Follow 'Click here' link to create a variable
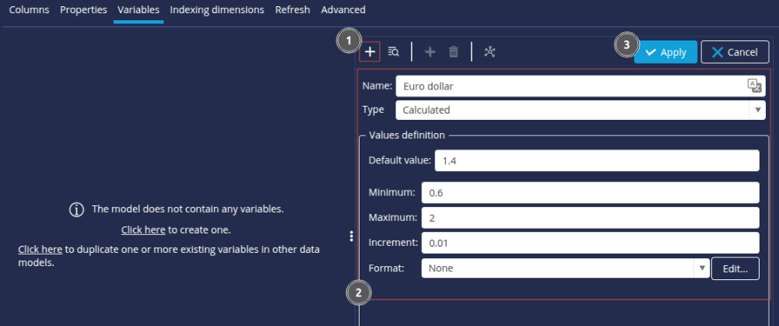This screenshot has width=779, height=326. pos(143,230)
